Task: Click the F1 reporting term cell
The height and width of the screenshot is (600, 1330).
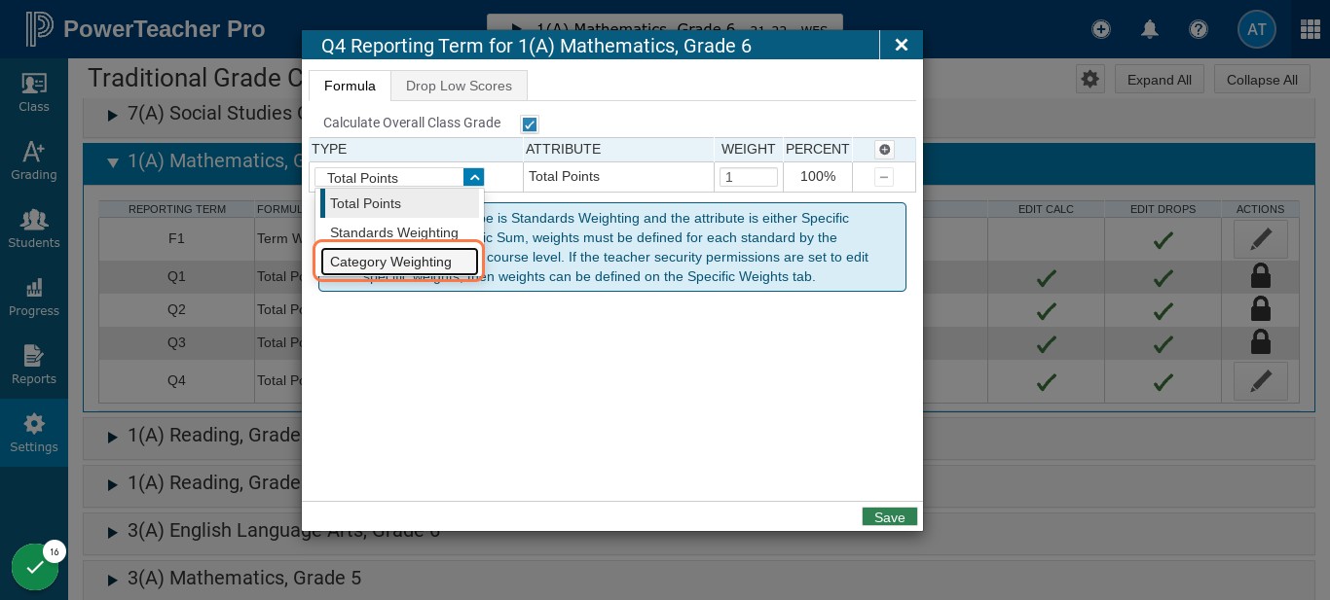Action: coord(176,238)
